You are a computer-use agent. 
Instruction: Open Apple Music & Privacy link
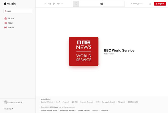click(x=68, y=110)
